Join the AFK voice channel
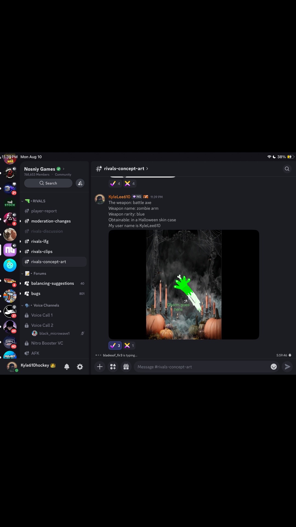296x527 pixels. point(54,354)
